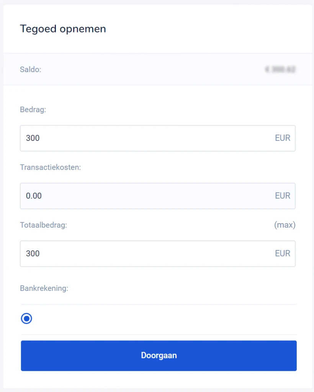
Task: Click the EUR suffix in Bedrag field
Action: pyautogui.click(x=283, y=138)
